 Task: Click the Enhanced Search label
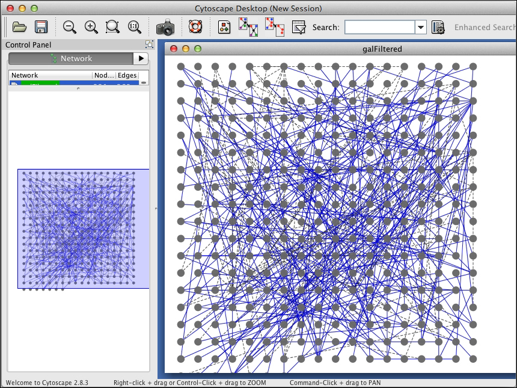pos(484,27)
